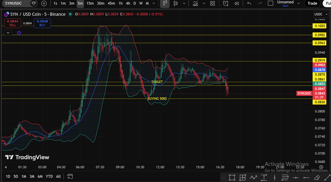Set chart range to 6M
Screen dimensions: 331x182
tap(40, 176)
